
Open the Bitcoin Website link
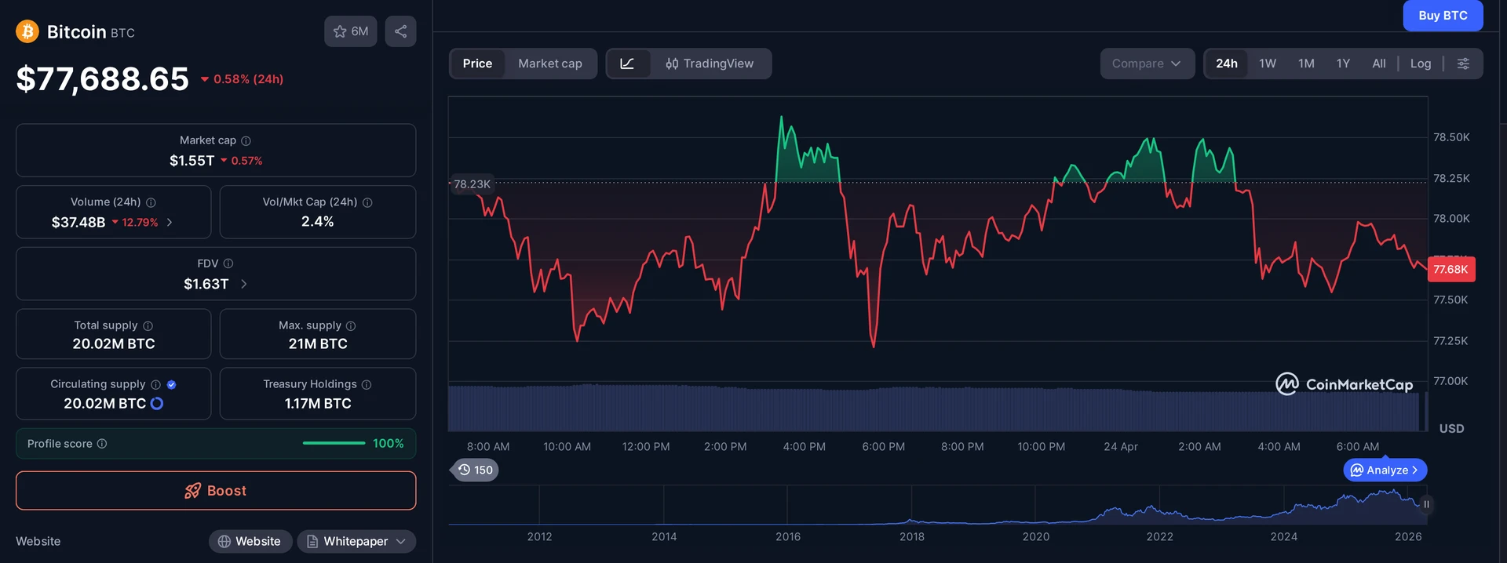250,541
